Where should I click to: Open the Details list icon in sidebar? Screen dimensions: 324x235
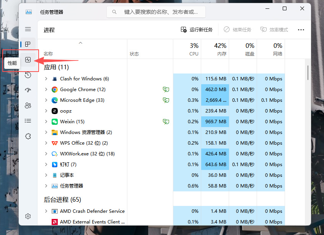pos(28,121)
